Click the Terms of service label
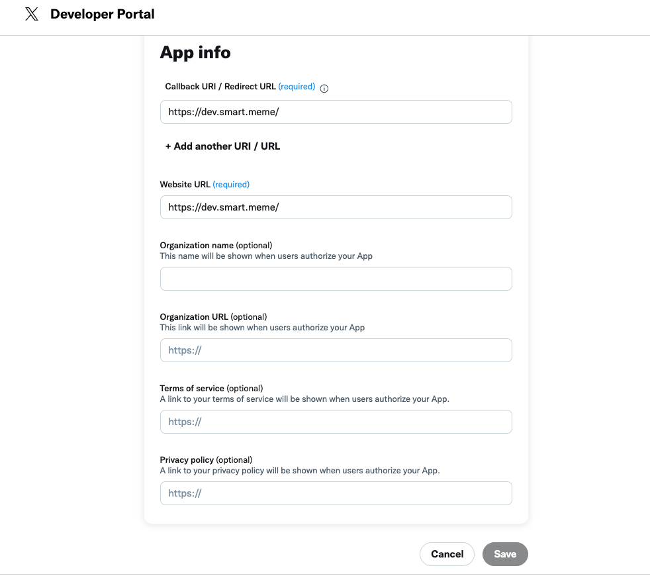650x576 pixels. click(x=192, y=389)
